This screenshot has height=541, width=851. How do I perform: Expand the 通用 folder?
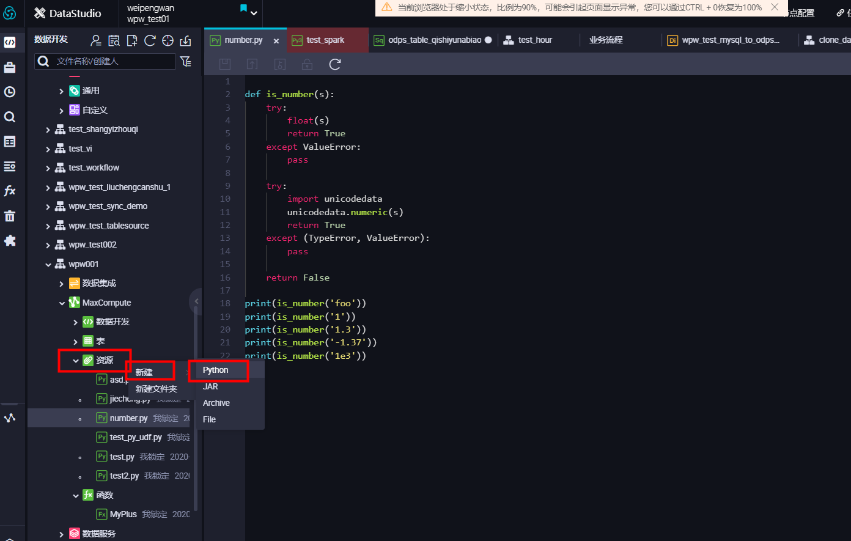click(x=61, y=91)
